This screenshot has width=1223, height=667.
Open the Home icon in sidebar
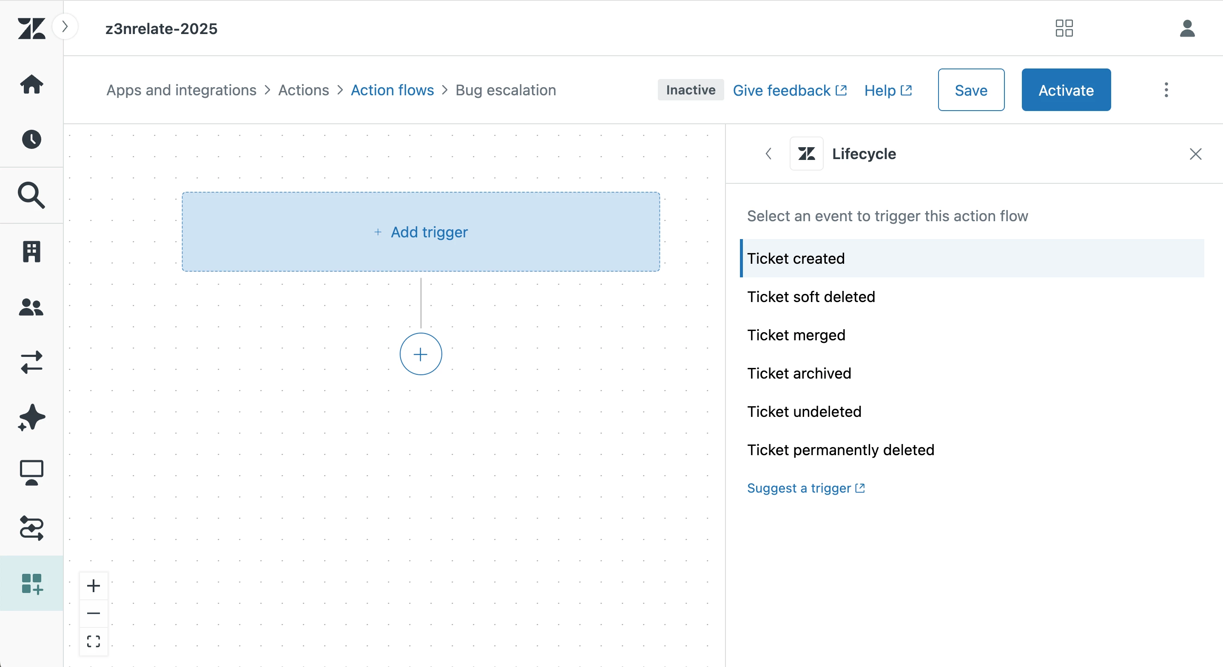[x=31, y=84]
